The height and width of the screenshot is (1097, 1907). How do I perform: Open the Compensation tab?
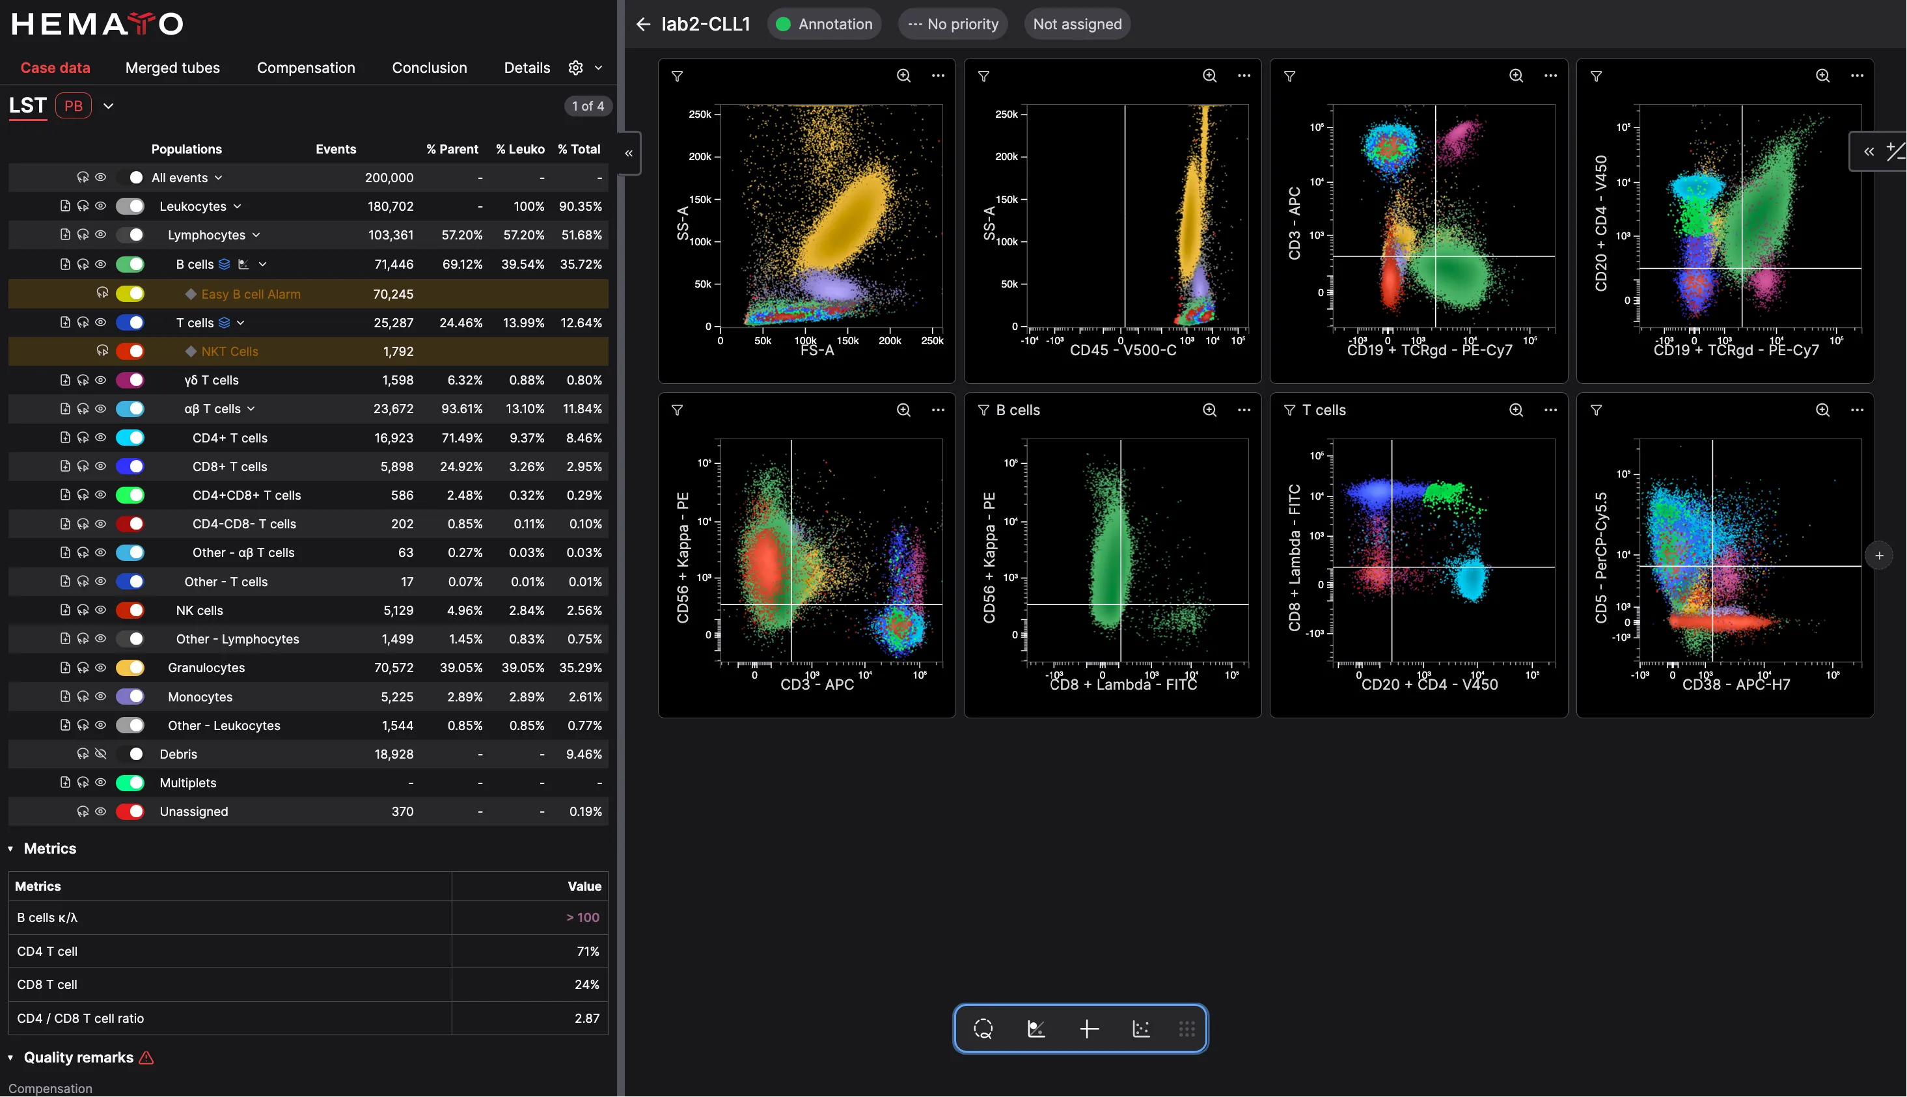[x=306, y=68]
